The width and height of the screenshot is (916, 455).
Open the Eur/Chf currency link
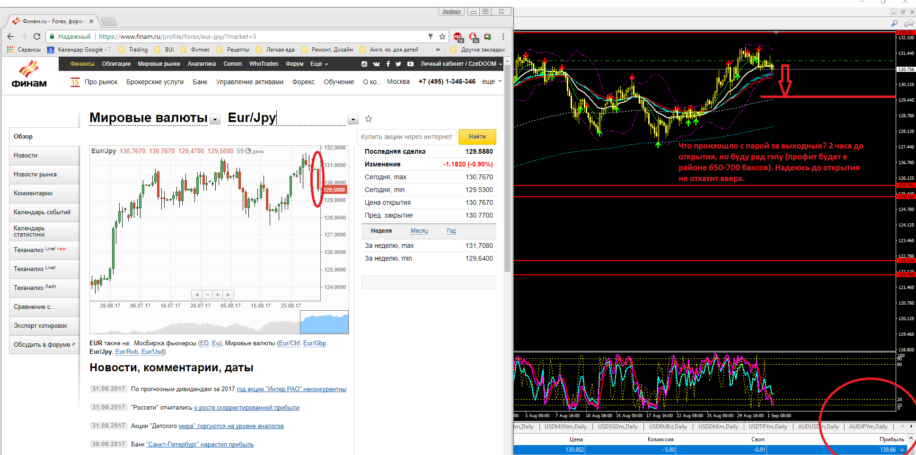(289, 343)
